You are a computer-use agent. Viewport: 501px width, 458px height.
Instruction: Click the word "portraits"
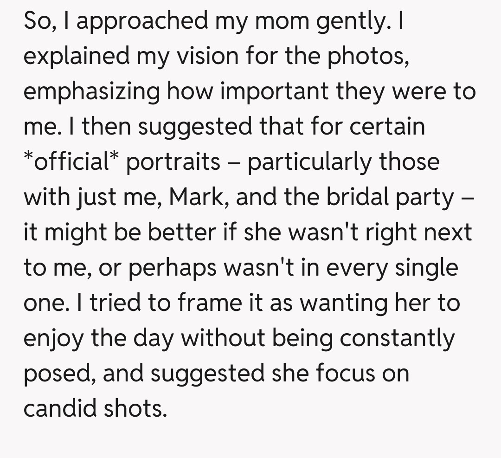coord(173,162)
